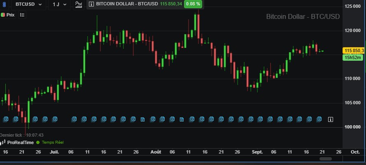
Task: Click the 110 000 price scale label
Action: [352, 79]
